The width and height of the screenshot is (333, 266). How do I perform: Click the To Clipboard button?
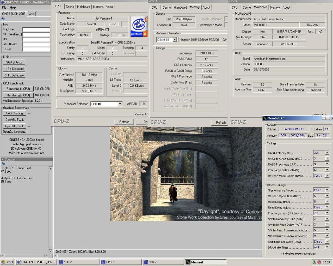click(x=14, y=69)
